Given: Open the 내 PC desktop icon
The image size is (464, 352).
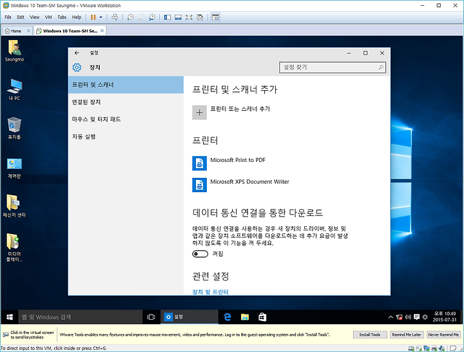Looking at the screenshot, I should click(14, 90).
